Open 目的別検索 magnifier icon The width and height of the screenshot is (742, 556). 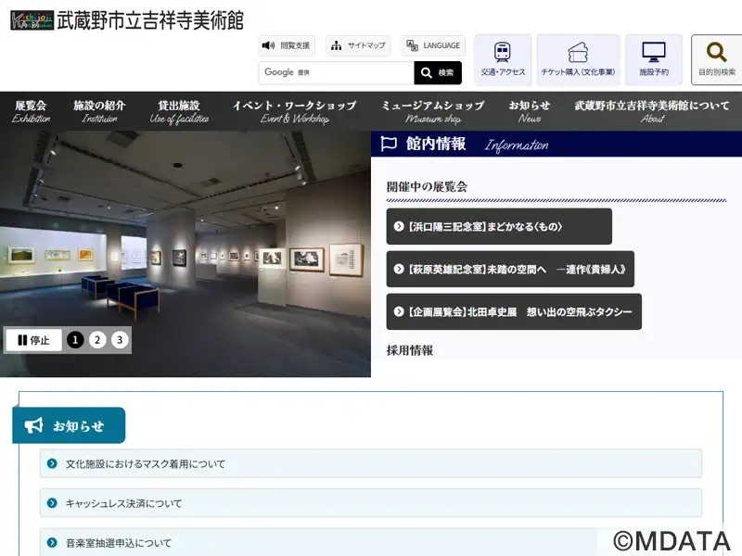716,59
